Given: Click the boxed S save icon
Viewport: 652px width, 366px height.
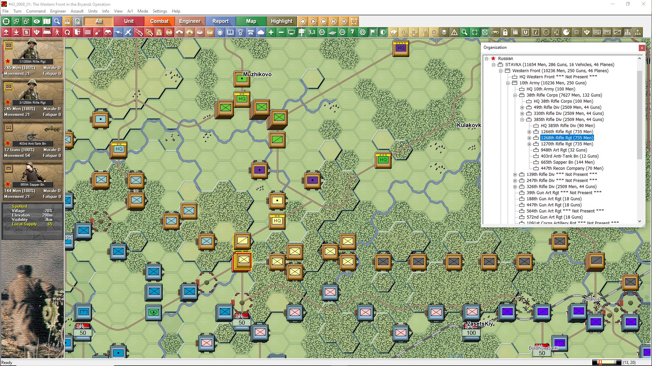Looking at the screenshot, I should pos(26,32).
